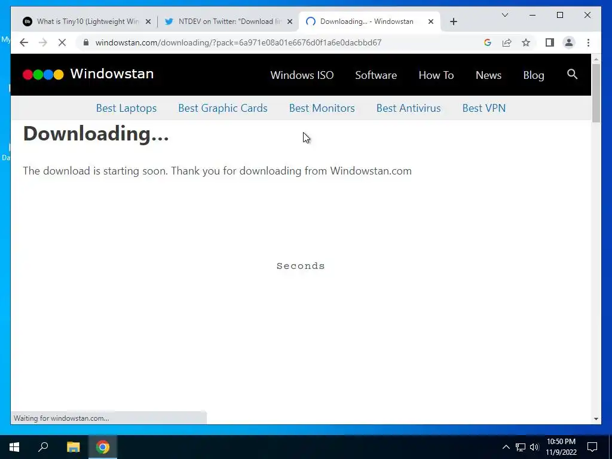Bookmark this page with the star
The width and height of the screenshot is (612, 459).
tap(526, 42)
